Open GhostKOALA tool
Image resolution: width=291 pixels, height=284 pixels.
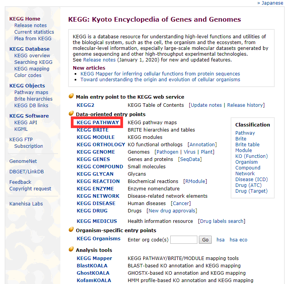(93, 273)
